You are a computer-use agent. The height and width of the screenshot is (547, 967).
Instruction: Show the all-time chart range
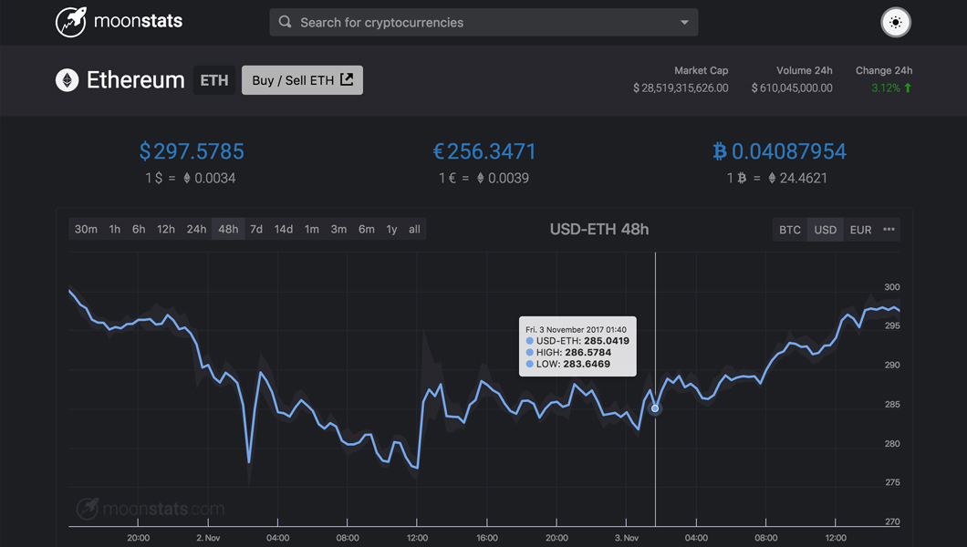click(414, 229)
